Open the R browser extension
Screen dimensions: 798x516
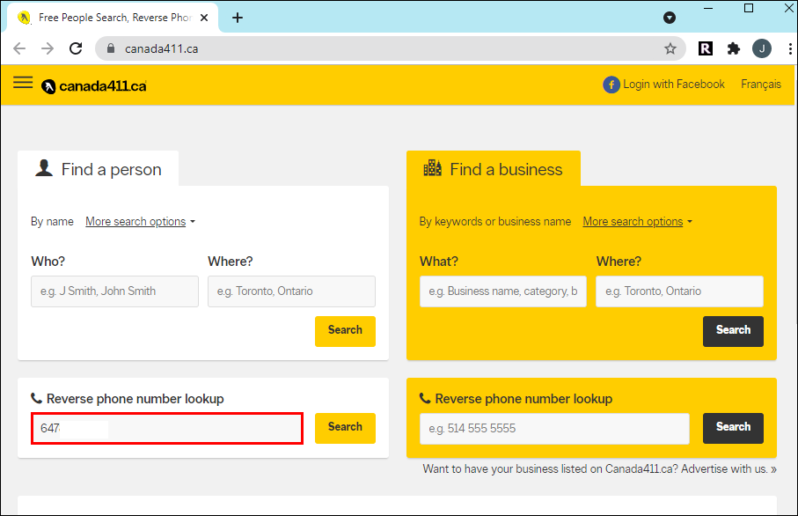(x=706, y=48)
